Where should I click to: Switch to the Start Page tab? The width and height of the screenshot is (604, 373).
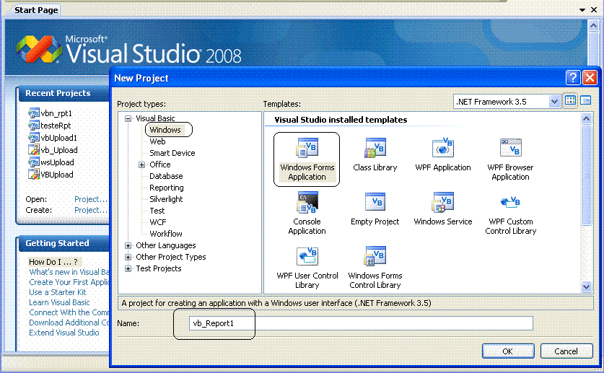(36, 10)
